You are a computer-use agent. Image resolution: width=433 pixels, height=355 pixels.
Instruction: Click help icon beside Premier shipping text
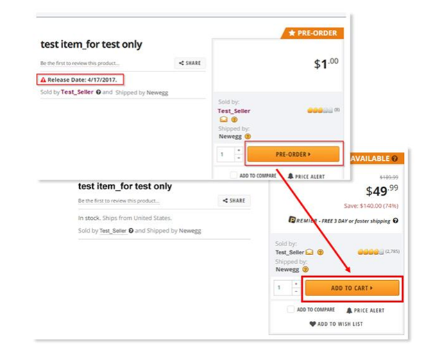[396, 220]
